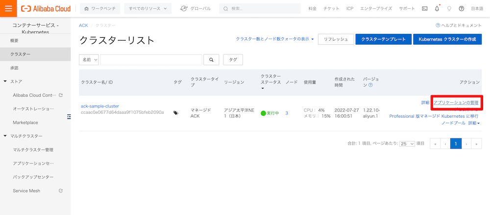The image size is (490, 215).
Task: Click the Kubernetes クラスターの作成 button
Action: 447,39
